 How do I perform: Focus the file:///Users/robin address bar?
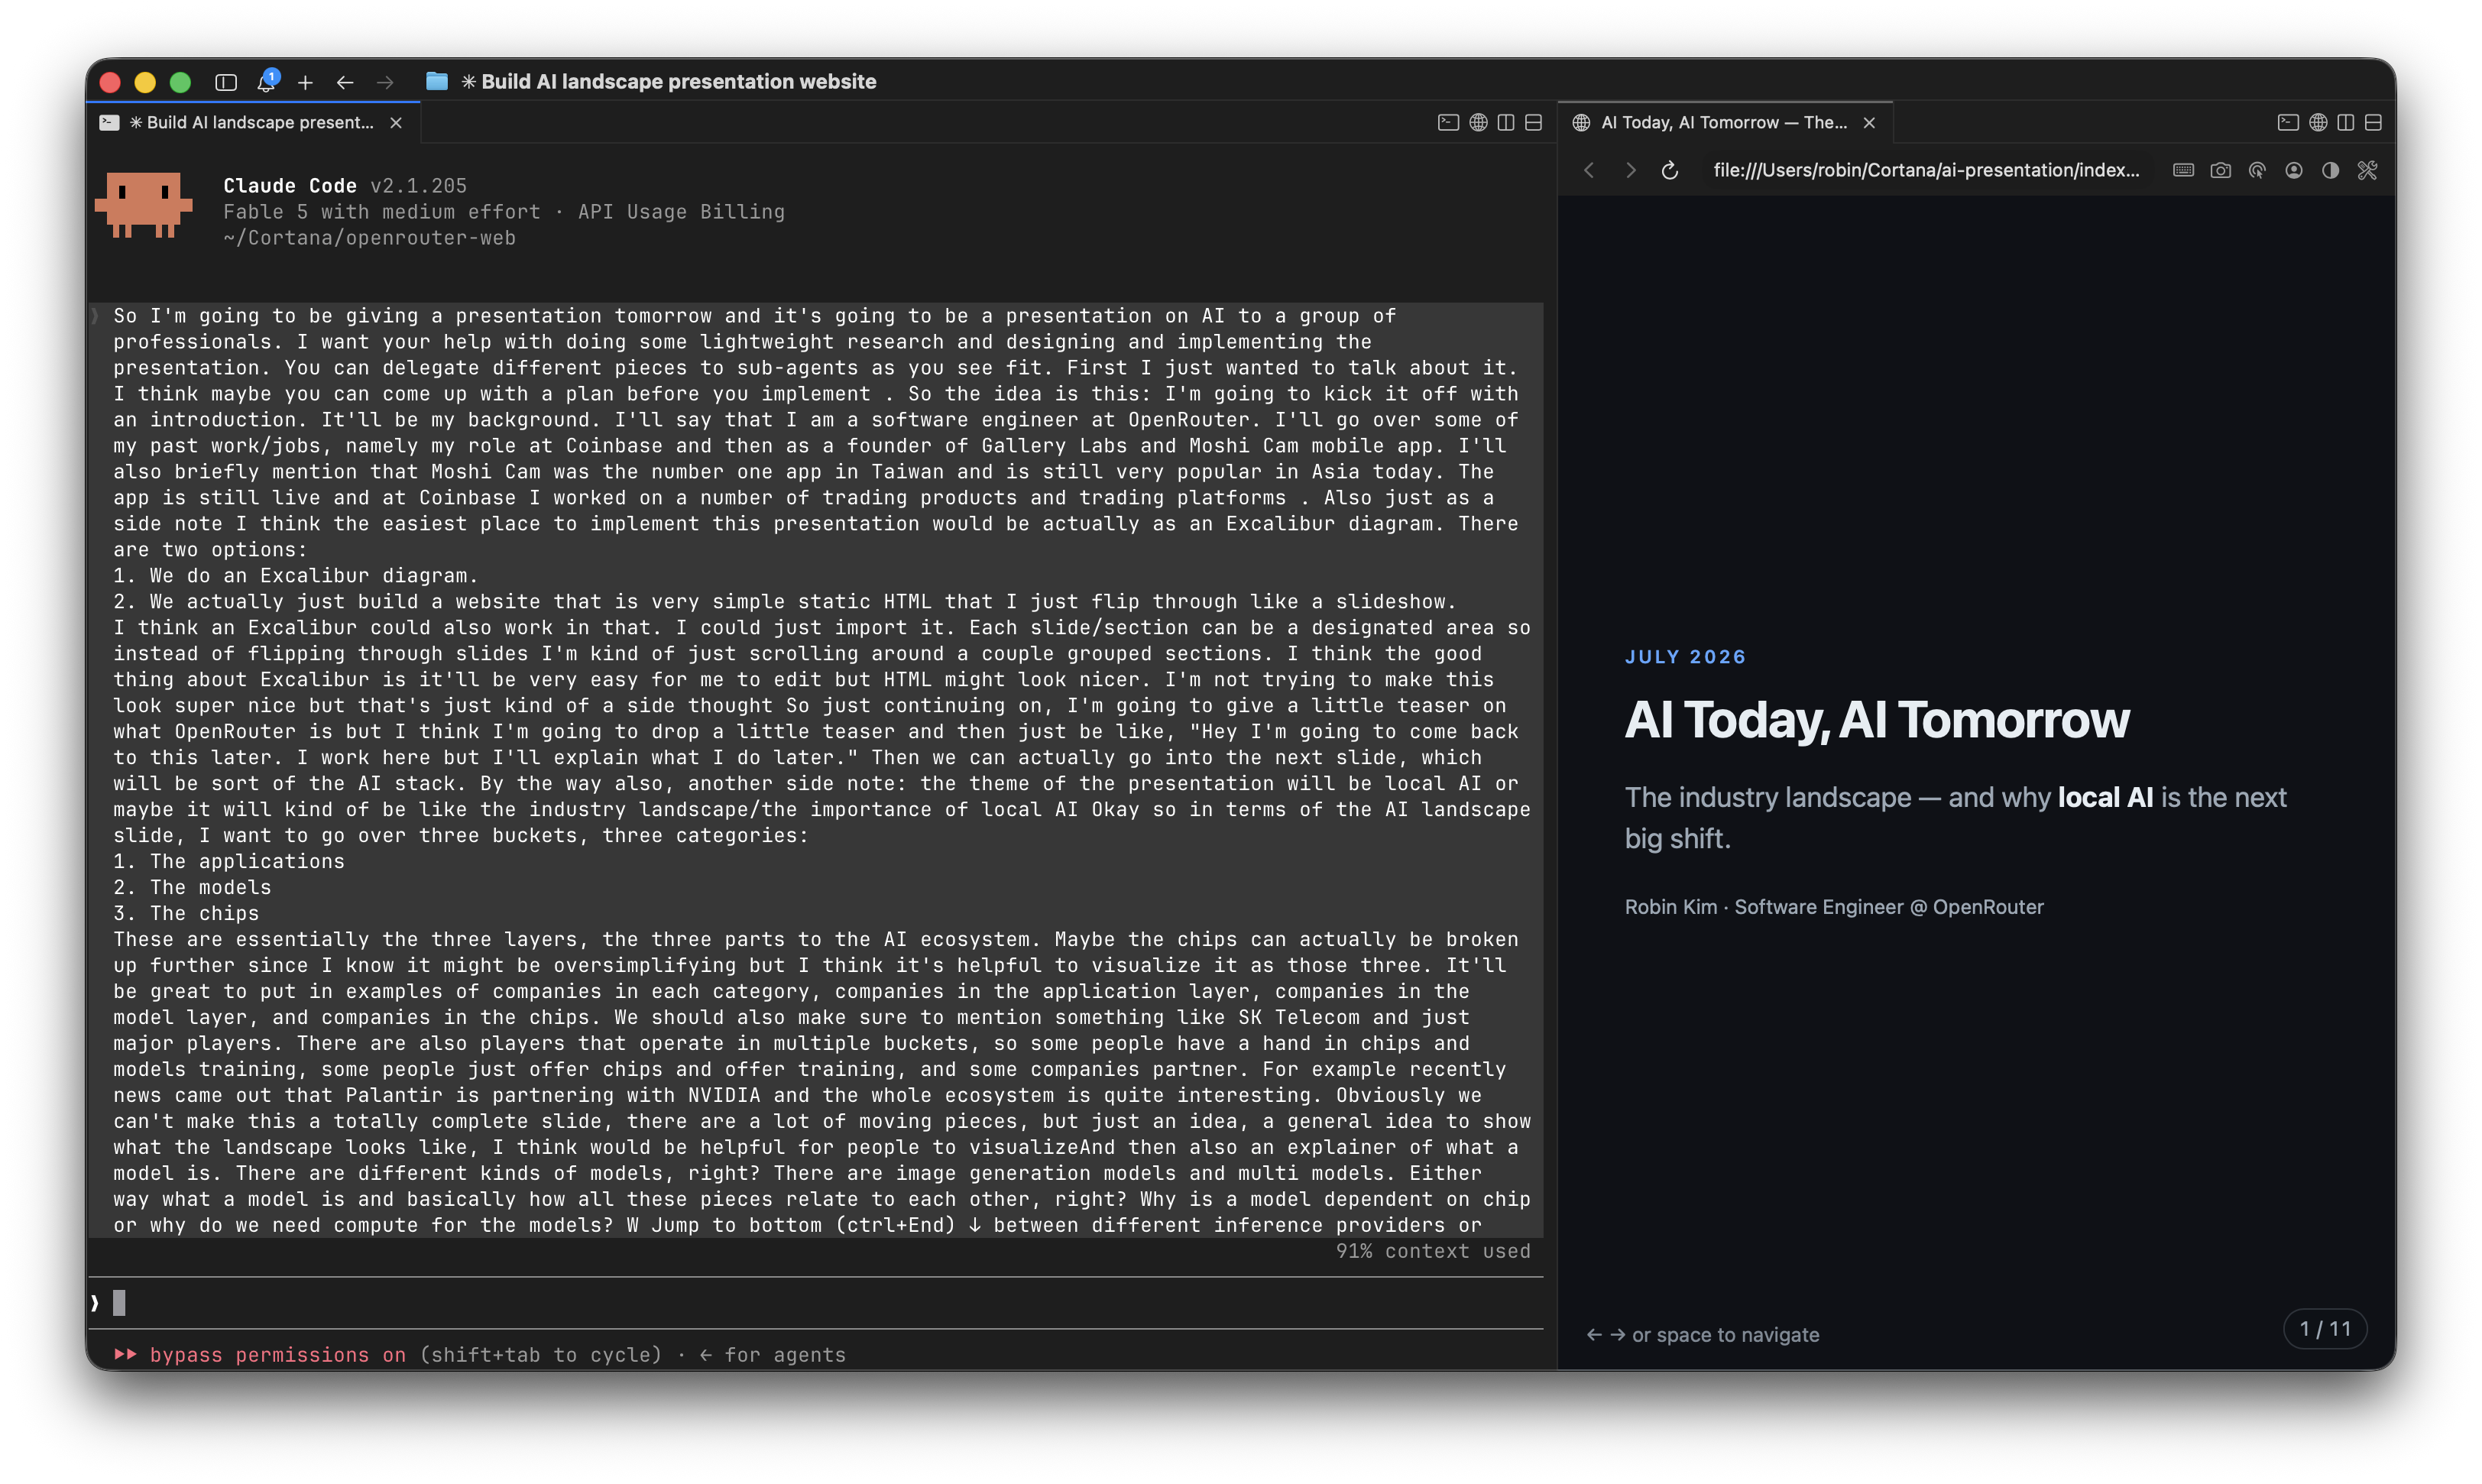pos(1926,170)
